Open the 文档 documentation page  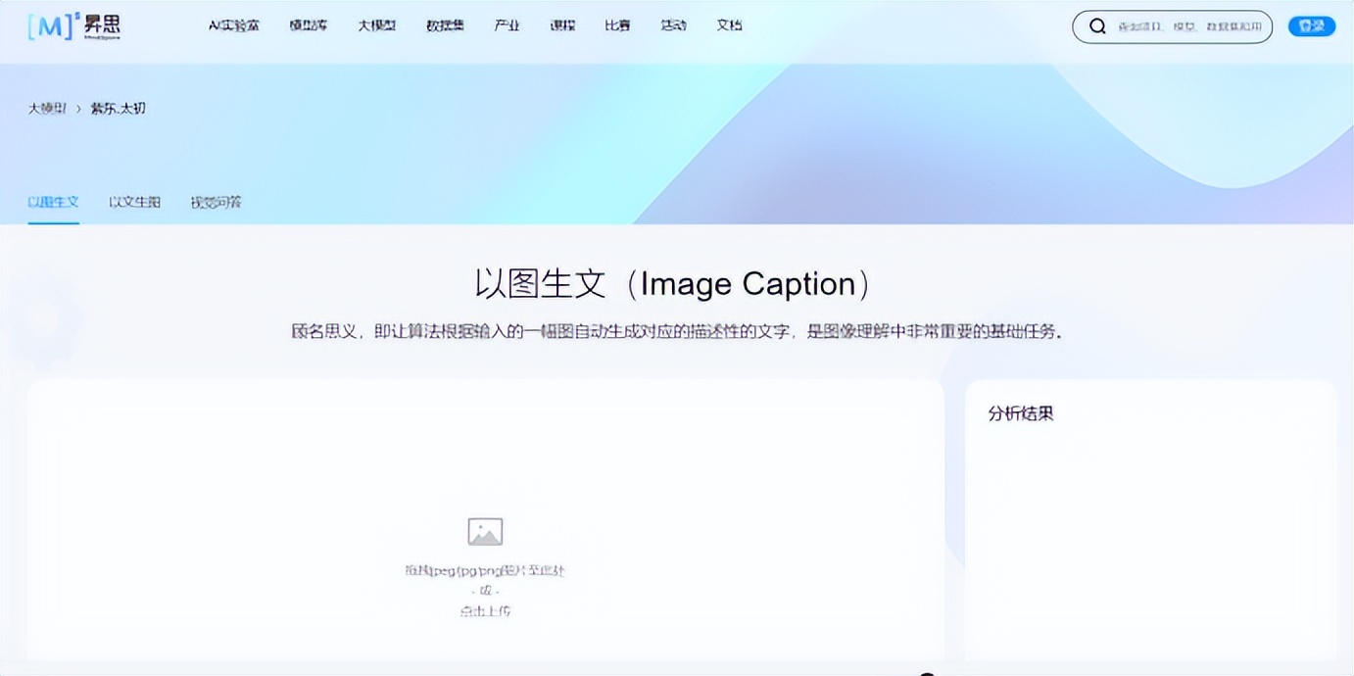[x=729, y=25]
